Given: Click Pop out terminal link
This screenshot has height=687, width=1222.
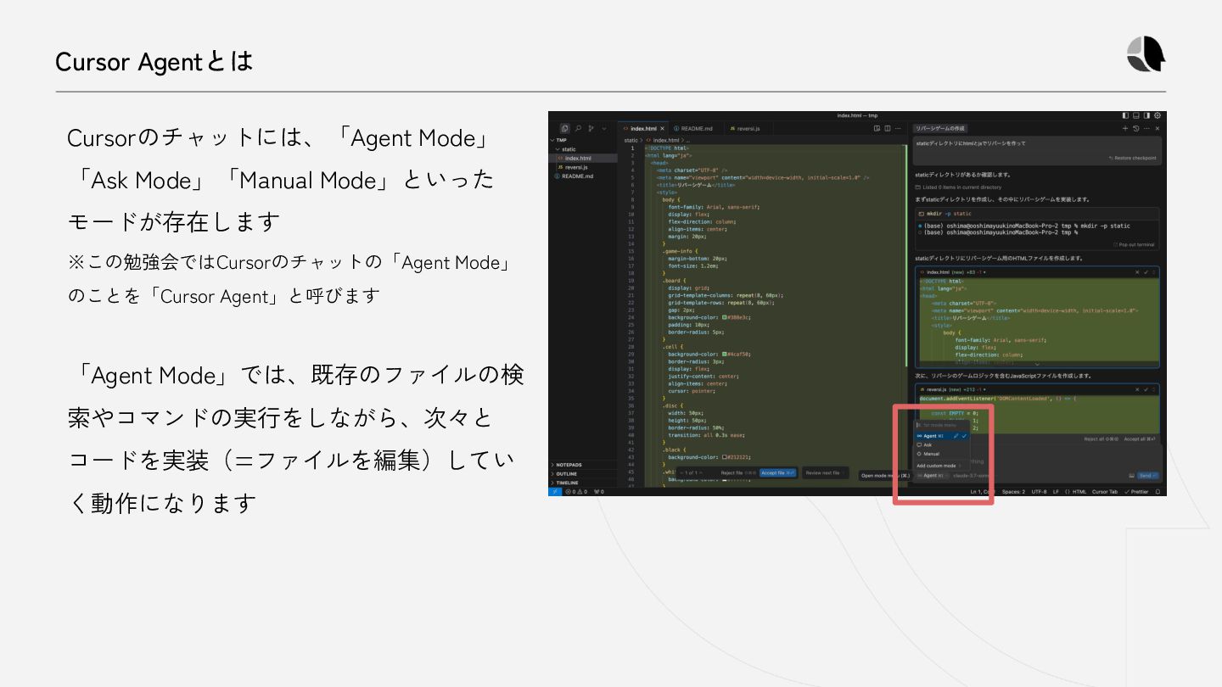Looking at the screenshot, I should (x=1133, y=244).
